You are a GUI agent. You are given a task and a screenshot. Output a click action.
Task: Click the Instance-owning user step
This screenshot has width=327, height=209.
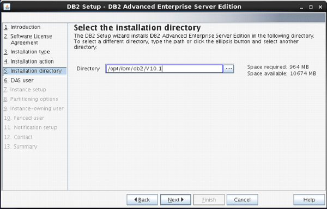34,109
